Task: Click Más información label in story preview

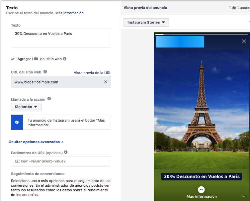Action: pyautogui.click(x=202, y=196)
